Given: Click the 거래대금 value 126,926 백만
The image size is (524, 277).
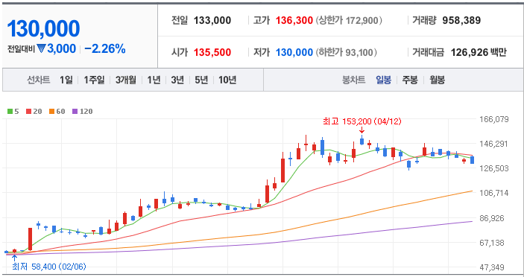Looking at the screenshot, I should click(x=479, y=53).
